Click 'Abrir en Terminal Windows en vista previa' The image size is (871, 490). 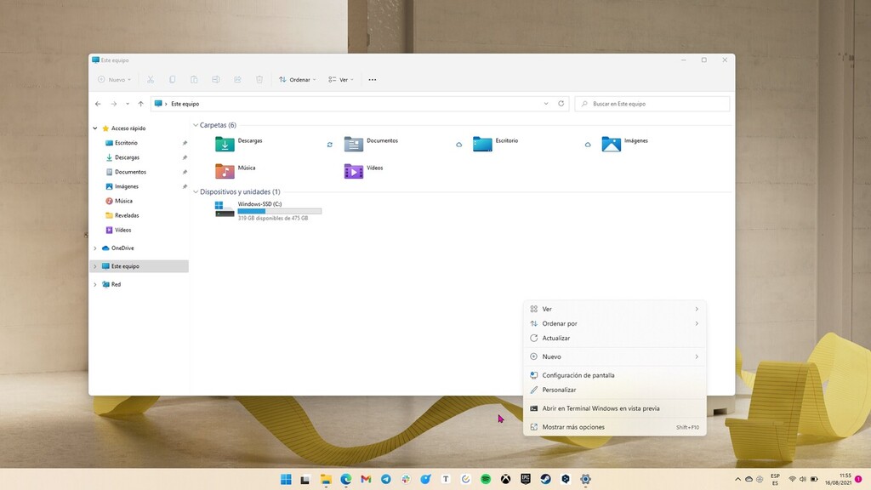(x=595, y=408)
